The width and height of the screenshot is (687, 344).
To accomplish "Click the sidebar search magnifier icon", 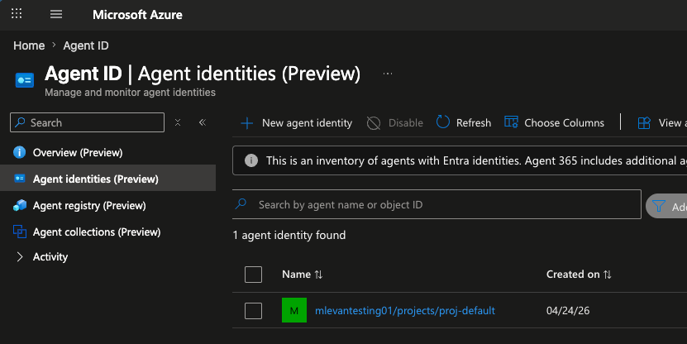I will (x=20, y=122).
